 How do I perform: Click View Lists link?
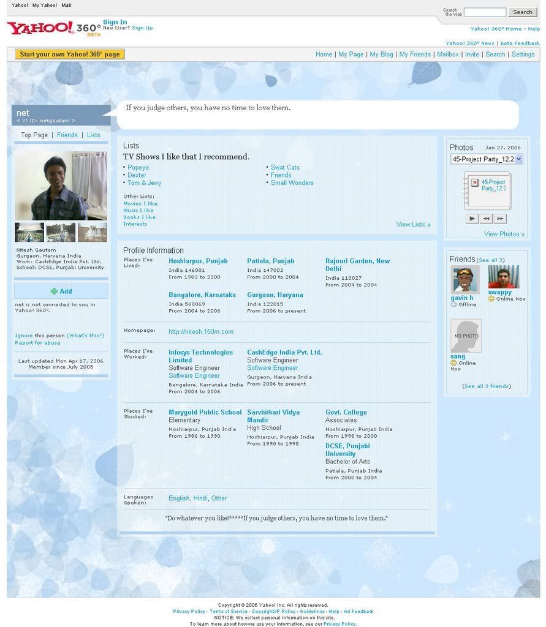click(414, 224)
